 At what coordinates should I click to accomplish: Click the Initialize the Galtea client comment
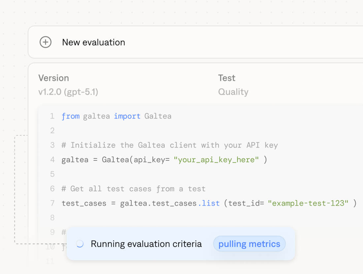[x=170, y=145]
